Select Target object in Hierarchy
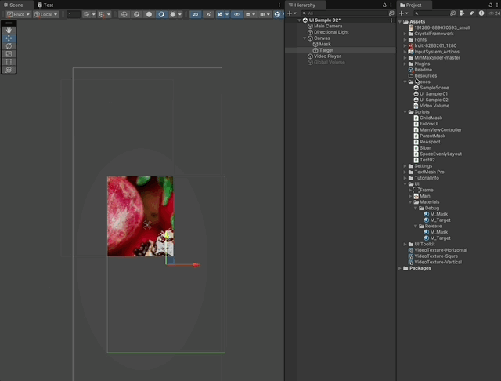 (326, 50)
